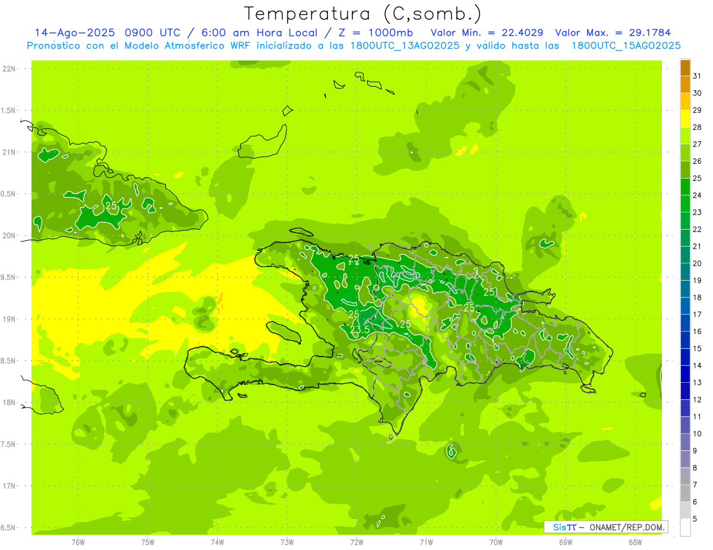Screen dimensions: 713x550
Task: Click the longitude label "69W"
Action: pyautogui.click(x=566, y=542)
